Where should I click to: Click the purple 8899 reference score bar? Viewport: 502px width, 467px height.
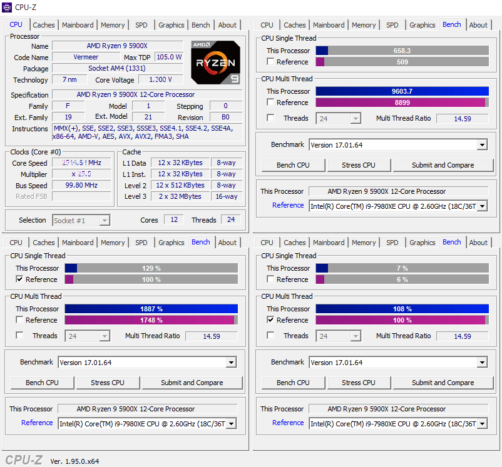402,103
